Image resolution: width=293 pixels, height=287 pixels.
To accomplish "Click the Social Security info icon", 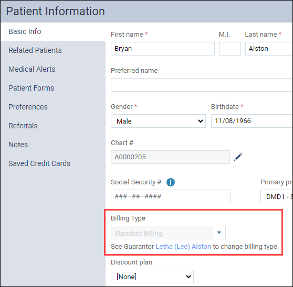I will pyautogui.click(x=171, y=182).
